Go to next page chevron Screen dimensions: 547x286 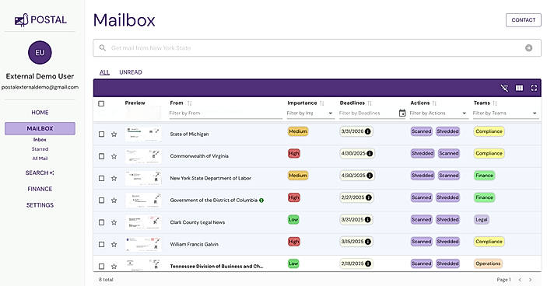[530, 279]
